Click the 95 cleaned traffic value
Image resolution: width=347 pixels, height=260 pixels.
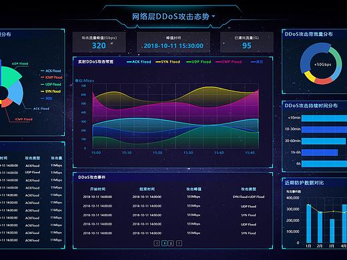pyautogui.click(x=247, y=45)
